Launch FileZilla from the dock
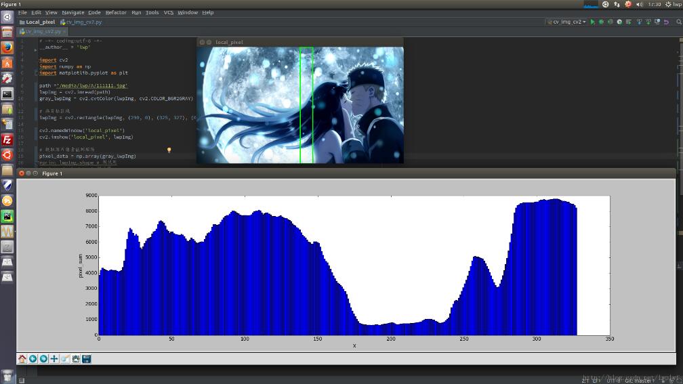The width and height of the screenshot is (683, 384). click(7, 140)
